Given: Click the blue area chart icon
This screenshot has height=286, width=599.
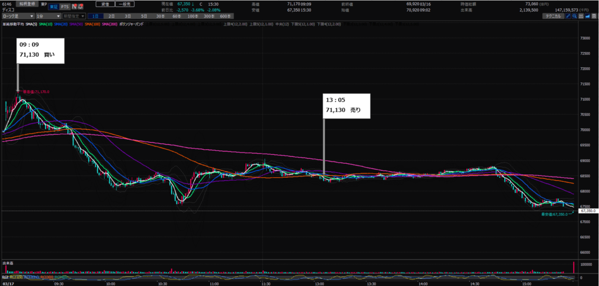Looking at the screenshot, I should [x=587, y=16].
